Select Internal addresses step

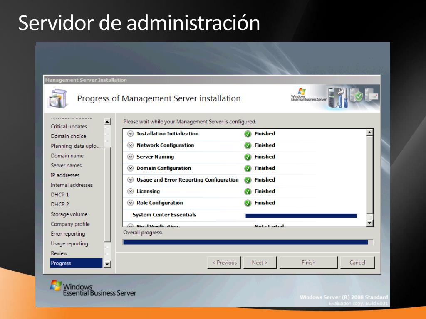(x=72, y=185)
